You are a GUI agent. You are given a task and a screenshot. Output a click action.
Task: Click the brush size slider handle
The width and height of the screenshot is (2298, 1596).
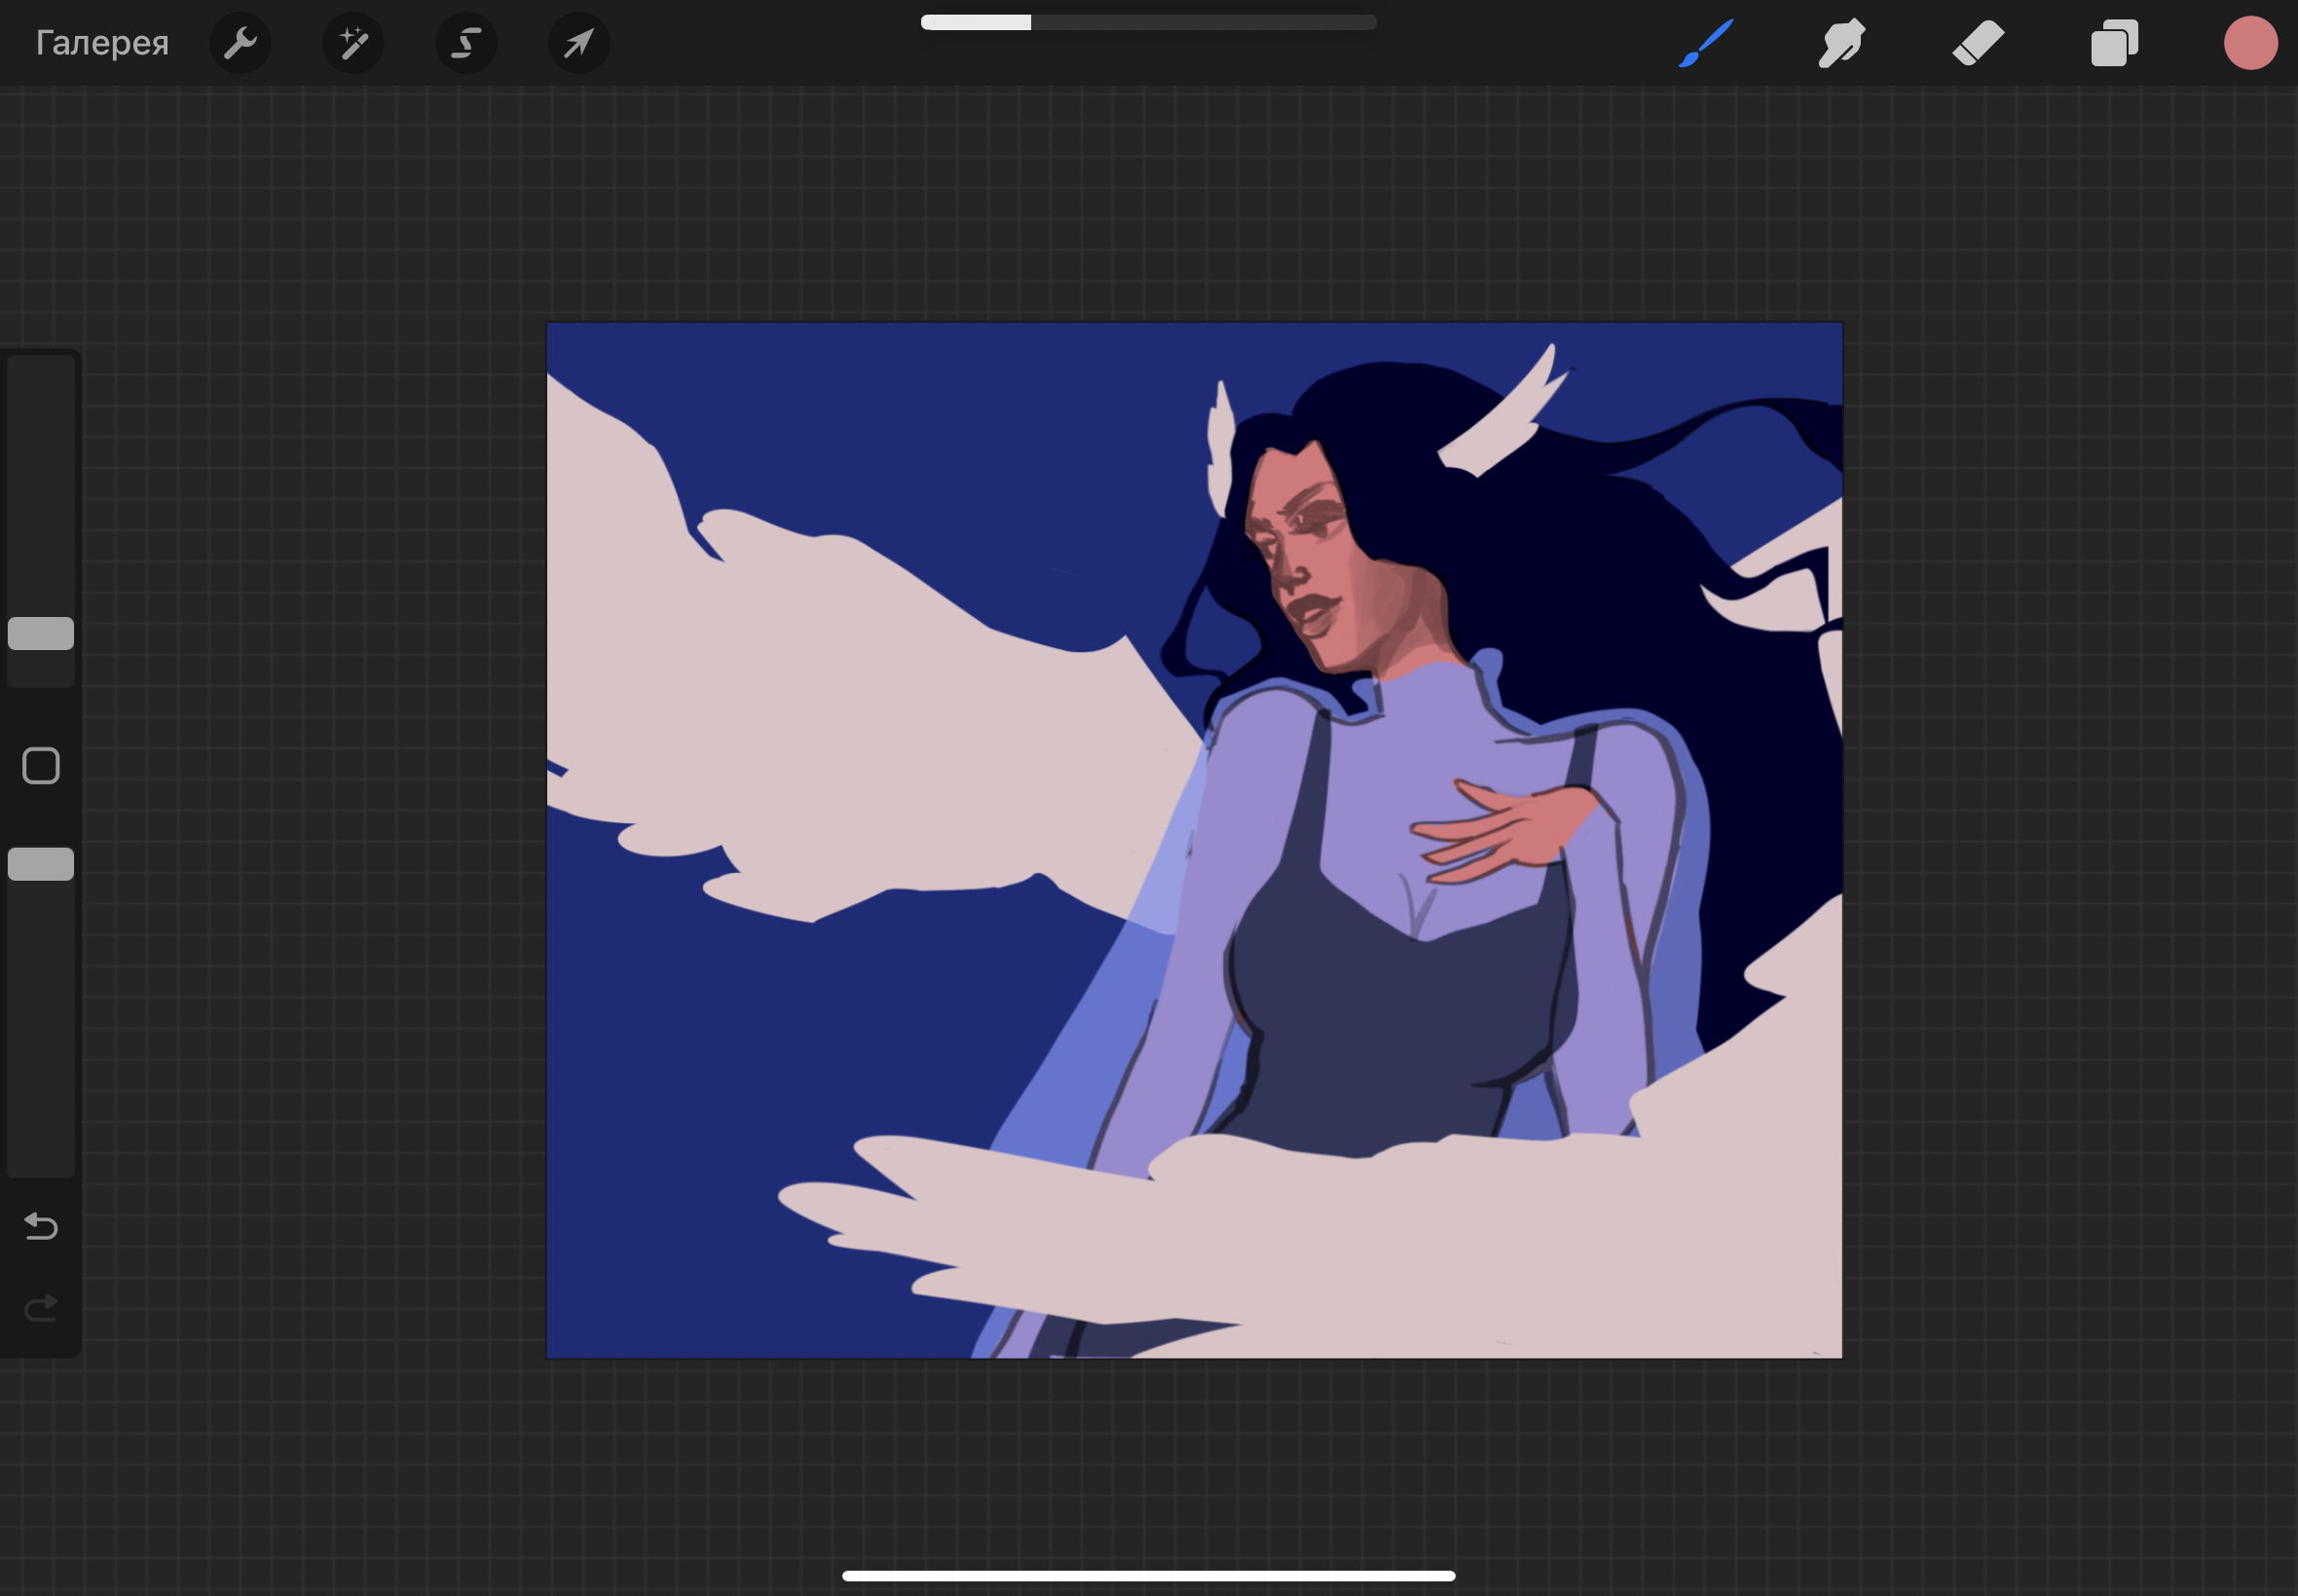41,633
